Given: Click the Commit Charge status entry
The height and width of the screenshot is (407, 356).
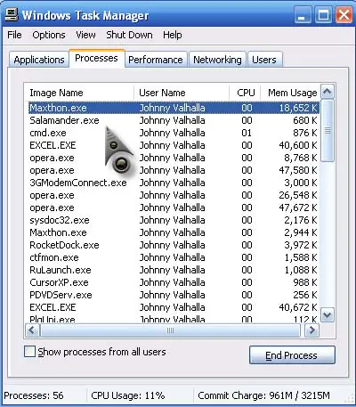Looking at the screenshot, I should pos(263,395).
